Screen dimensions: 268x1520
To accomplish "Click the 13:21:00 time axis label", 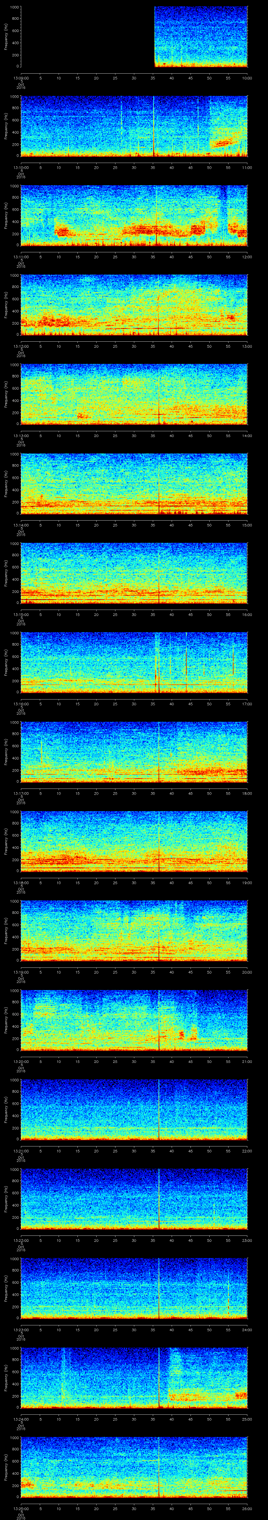I will click(21, 1151).
